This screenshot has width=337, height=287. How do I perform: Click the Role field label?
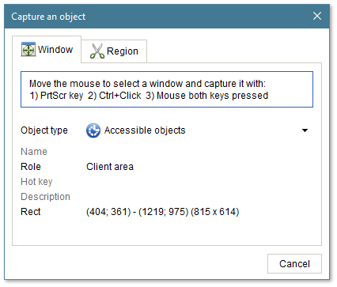[31, 167]
